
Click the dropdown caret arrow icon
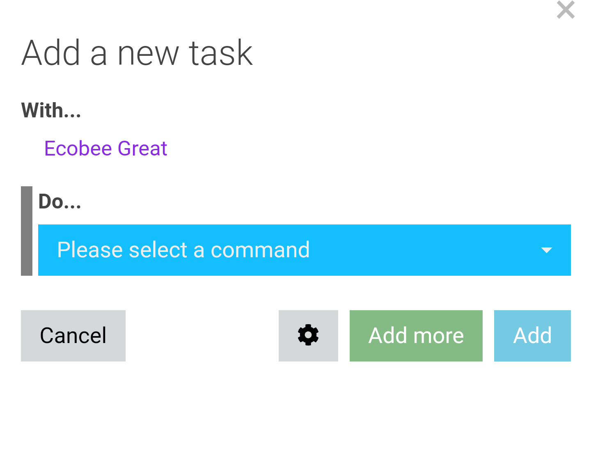pos(546,250)
